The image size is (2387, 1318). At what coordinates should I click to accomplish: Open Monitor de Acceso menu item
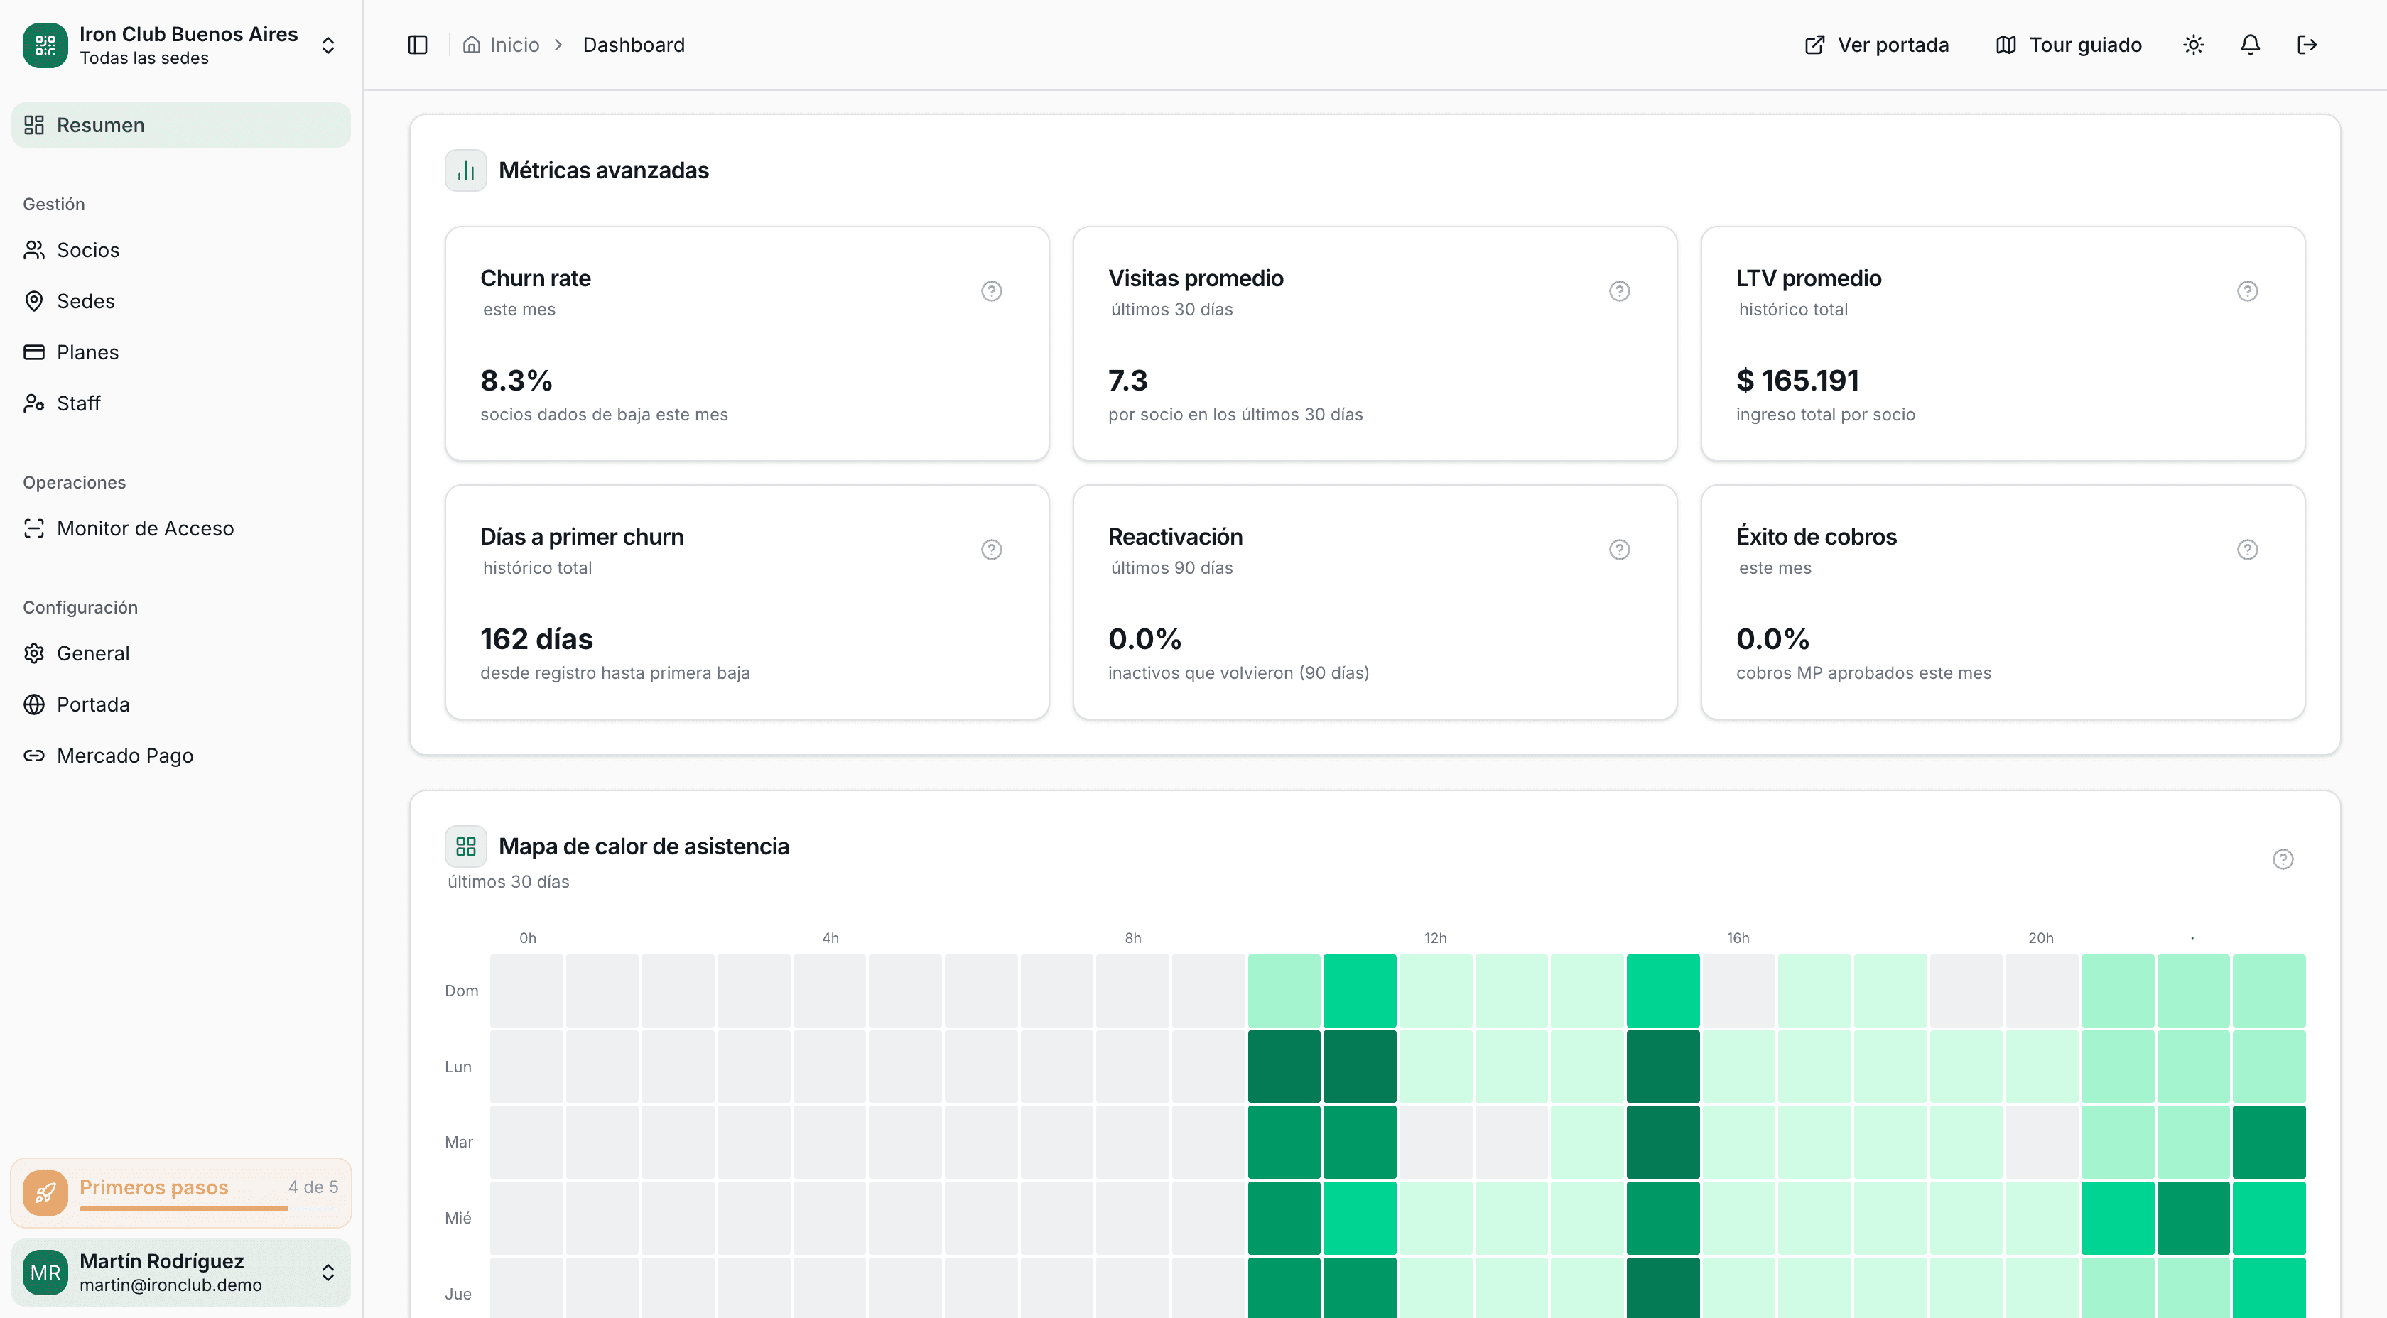(144, 528)
